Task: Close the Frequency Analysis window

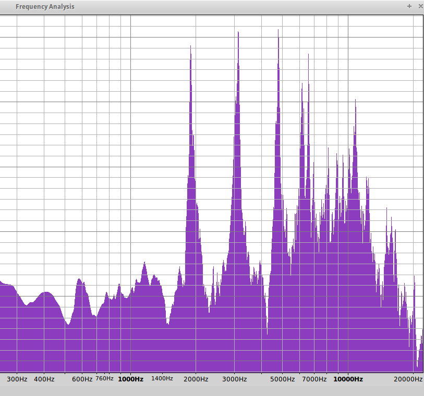Action: pyautogui.click(x=420, y=6)
